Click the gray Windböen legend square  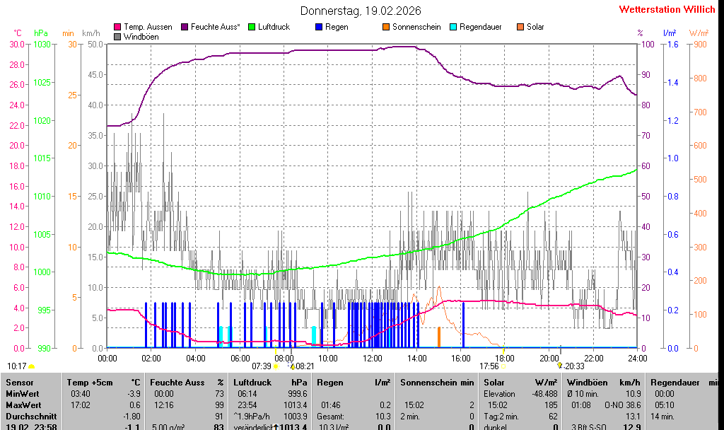(x=117, y=36)
